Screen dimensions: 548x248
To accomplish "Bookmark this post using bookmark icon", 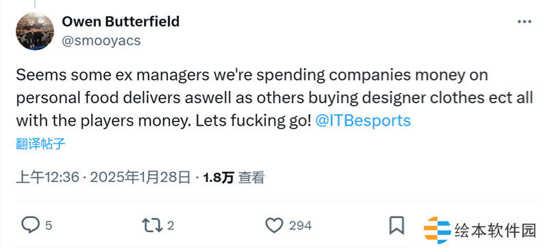I will point(397,225).
